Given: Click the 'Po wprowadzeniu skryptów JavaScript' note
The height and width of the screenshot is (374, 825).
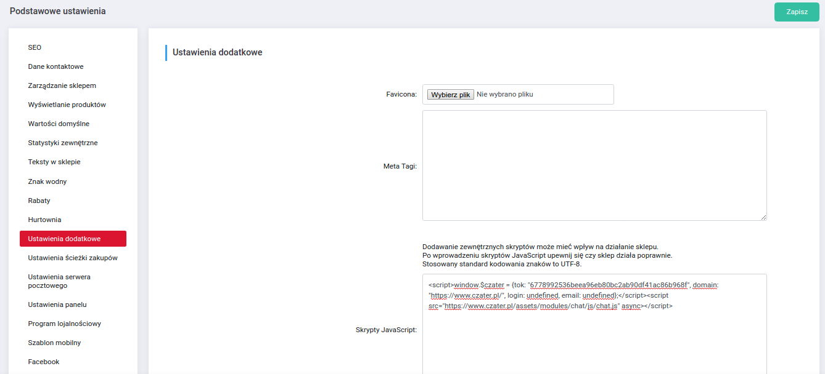Looking at the screenshot, I should coord(547,255).
